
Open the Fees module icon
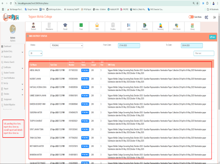(x=81, y=26)
